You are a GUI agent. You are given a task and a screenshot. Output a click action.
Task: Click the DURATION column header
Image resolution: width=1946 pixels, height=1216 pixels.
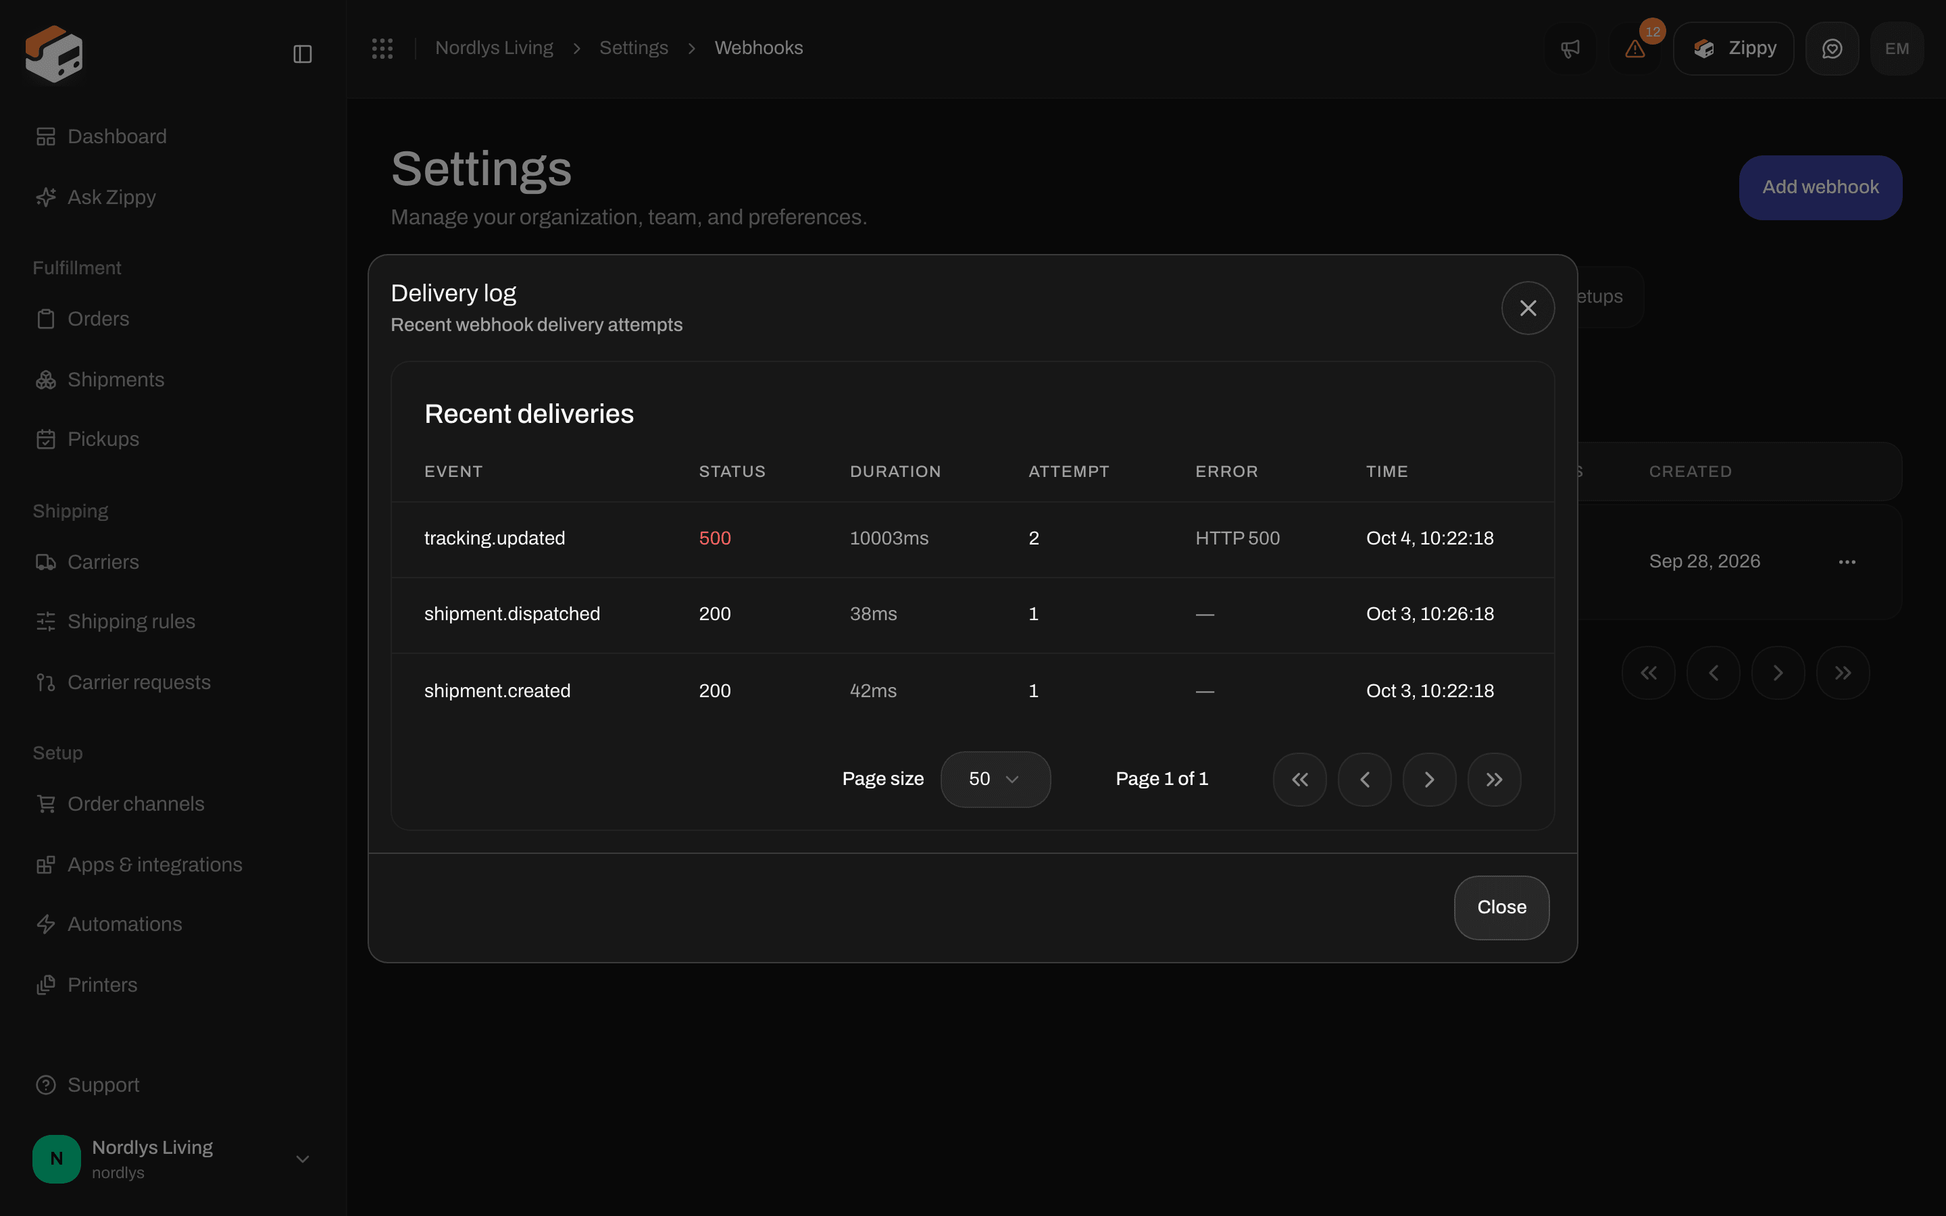[x=895, y=472]
